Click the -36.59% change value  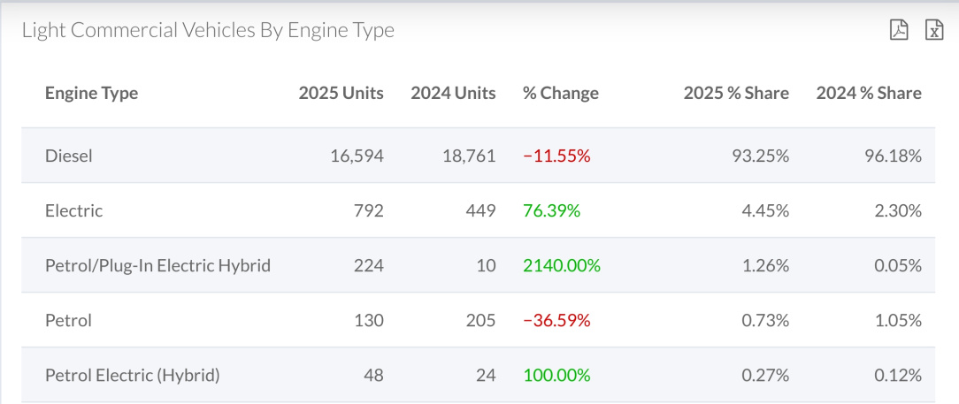pyautogui.click(x=556, y=320)
